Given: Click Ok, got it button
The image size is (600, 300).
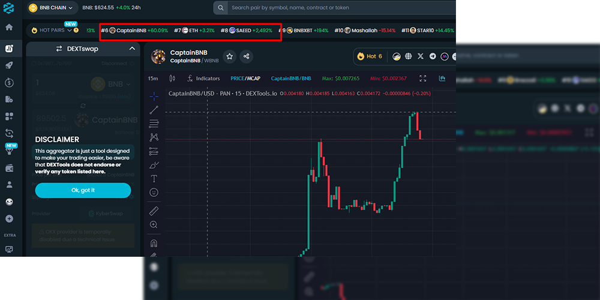Looking at the screenshot, I should [x=83, y=190].
